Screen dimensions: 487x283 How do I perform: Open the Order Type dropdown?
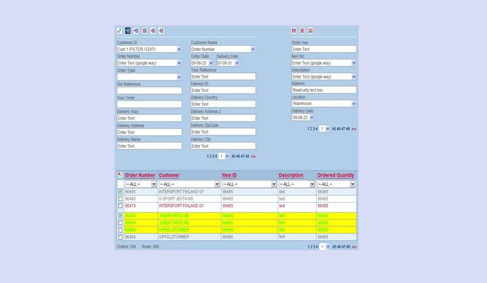[179, 77]
